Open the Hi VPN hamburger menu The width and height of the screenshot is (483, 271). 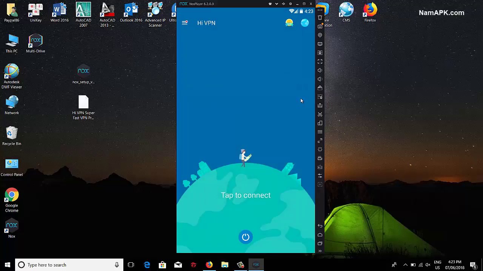[x=185, y=23]
